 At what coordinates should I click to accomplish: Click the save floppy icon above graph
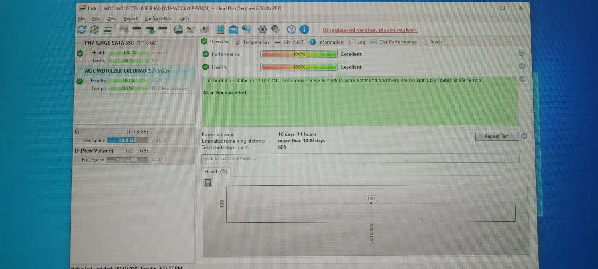tap(208, 183)
